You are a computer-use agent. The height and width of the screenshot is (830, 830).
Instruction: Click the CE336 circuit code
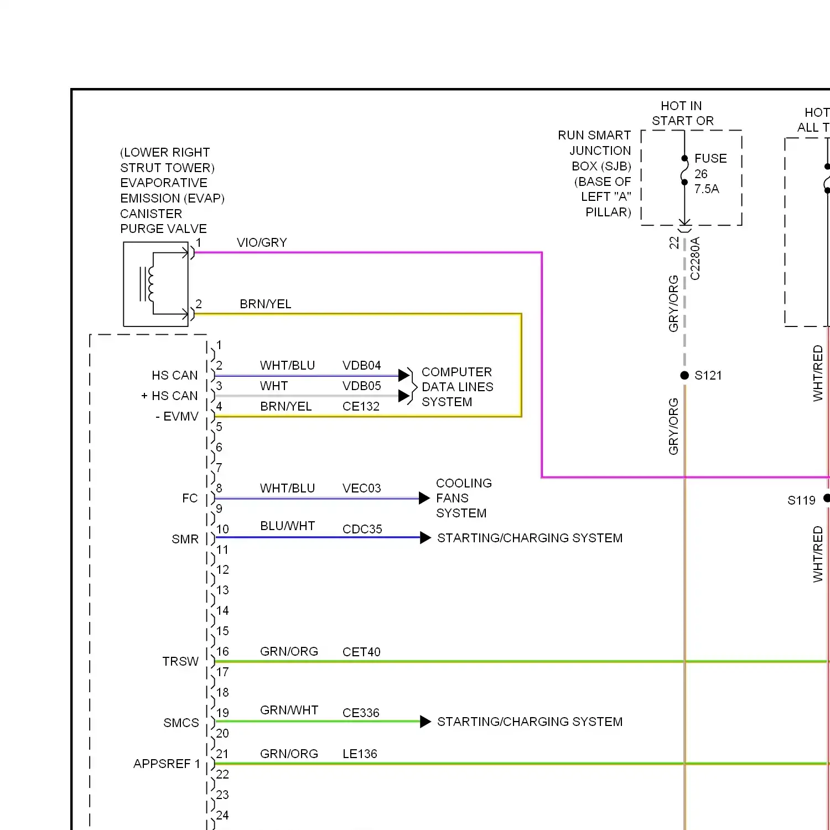point(361,713)
